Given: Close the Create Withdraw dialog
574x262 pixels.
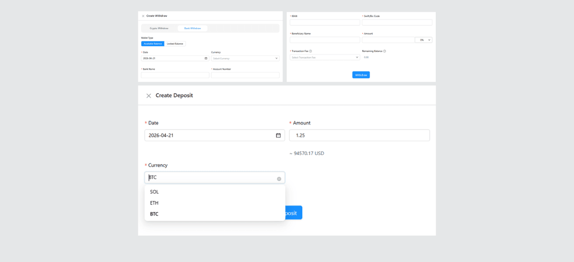Looking at the screenshot, I should 143,16.
